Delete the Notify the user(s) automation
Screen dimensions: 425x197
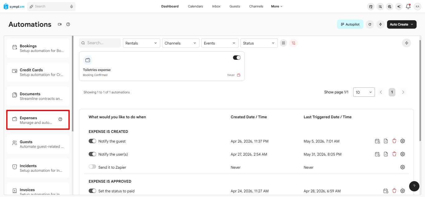pos(394,154)
